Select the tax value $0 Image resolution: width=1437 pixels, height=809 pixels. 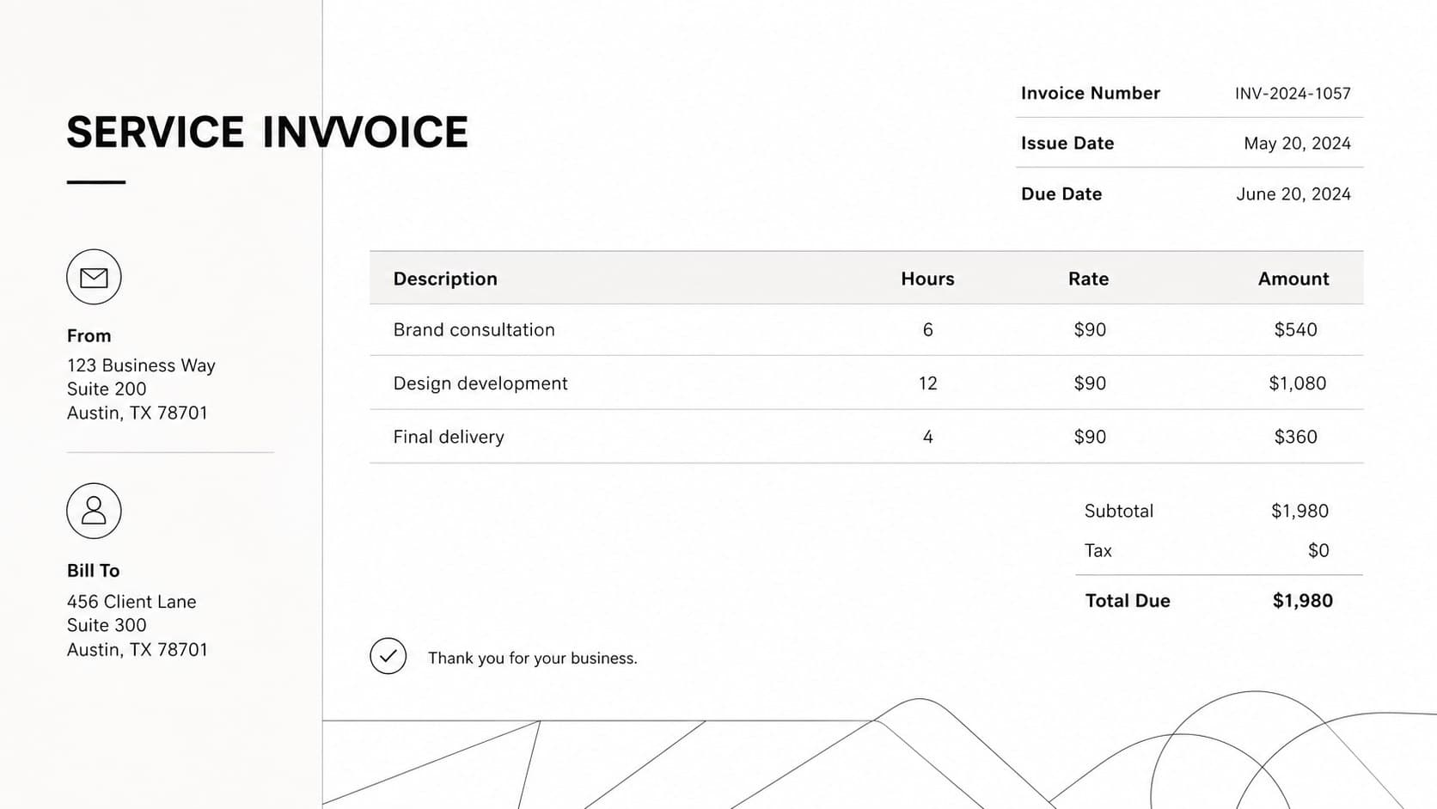pyautogui.click(x=1318, y=550)
